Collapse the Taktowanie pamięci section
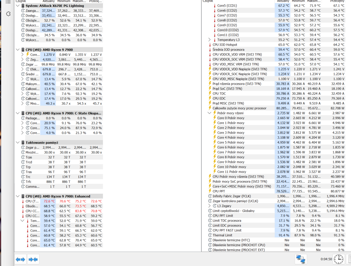Screen dimensions: 351x266 coord(18,143)
